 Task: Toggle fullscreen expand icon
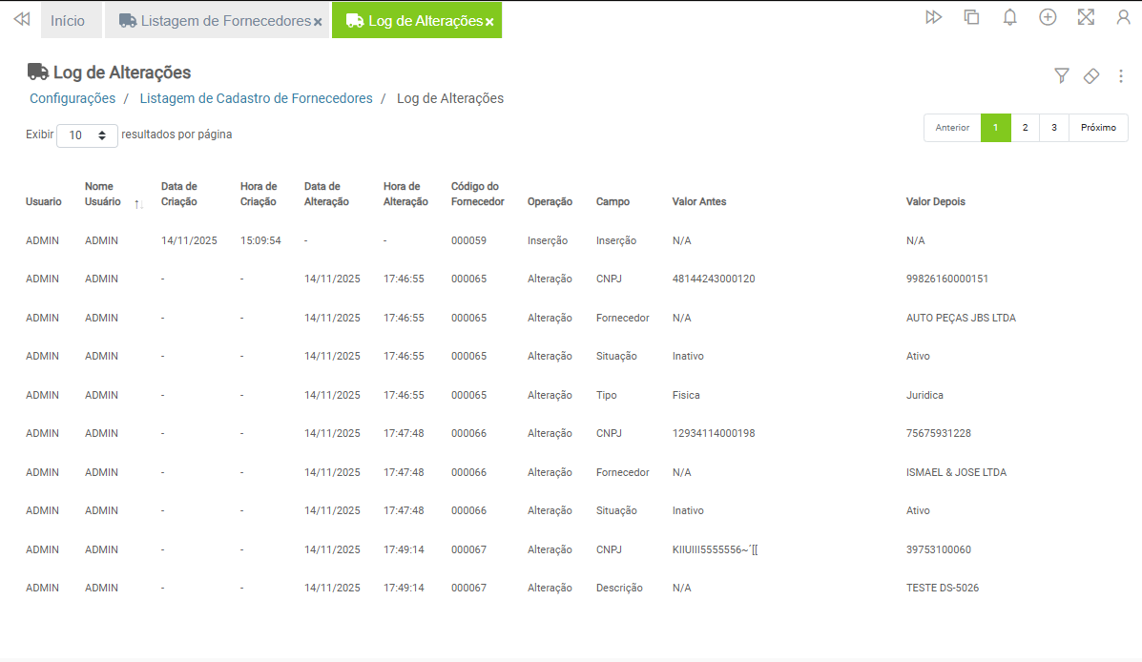(x=1086, y=17)
